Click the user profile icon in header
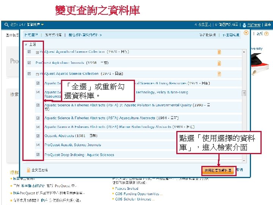Viewport: 273px width, 205px height. point(244,25)
